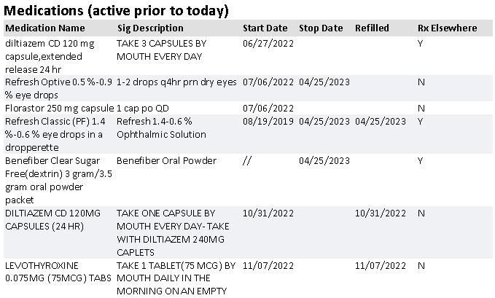Select LEVOTHYROXINE 0.075MG tabs medication row
This screenshot has width=495, height=298.
51,272
